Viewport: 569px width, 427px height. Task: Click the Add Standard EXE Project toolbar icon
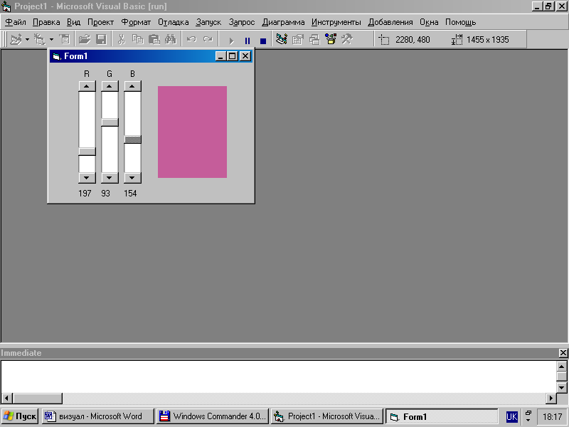click(16, 39)
